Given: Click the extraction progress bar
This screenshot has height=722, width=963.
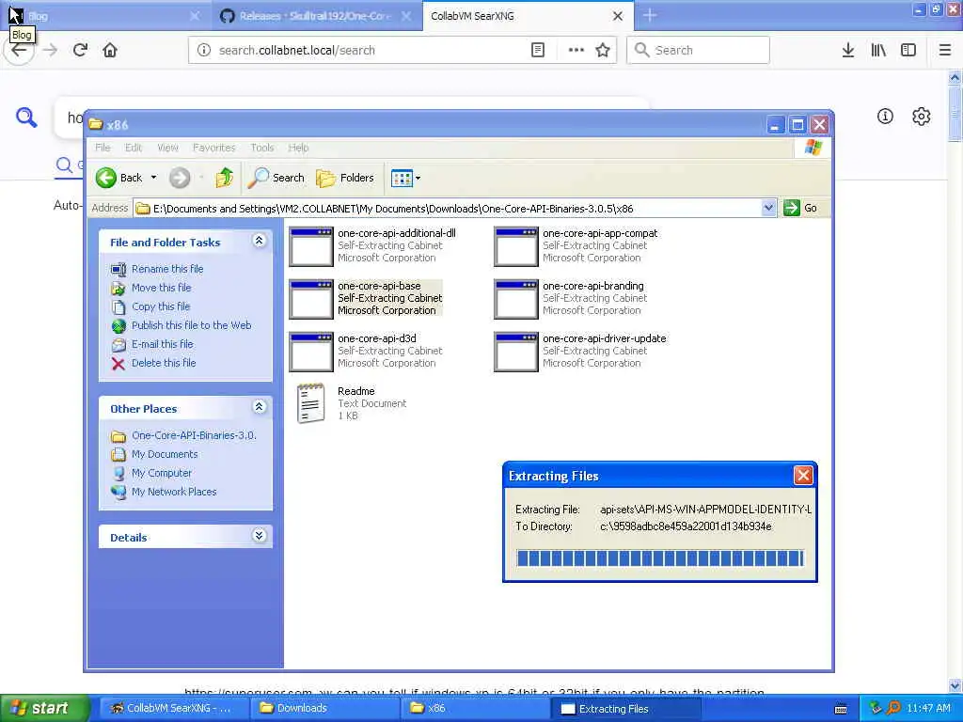Looking at the screenshot, I should click(659, 558).
